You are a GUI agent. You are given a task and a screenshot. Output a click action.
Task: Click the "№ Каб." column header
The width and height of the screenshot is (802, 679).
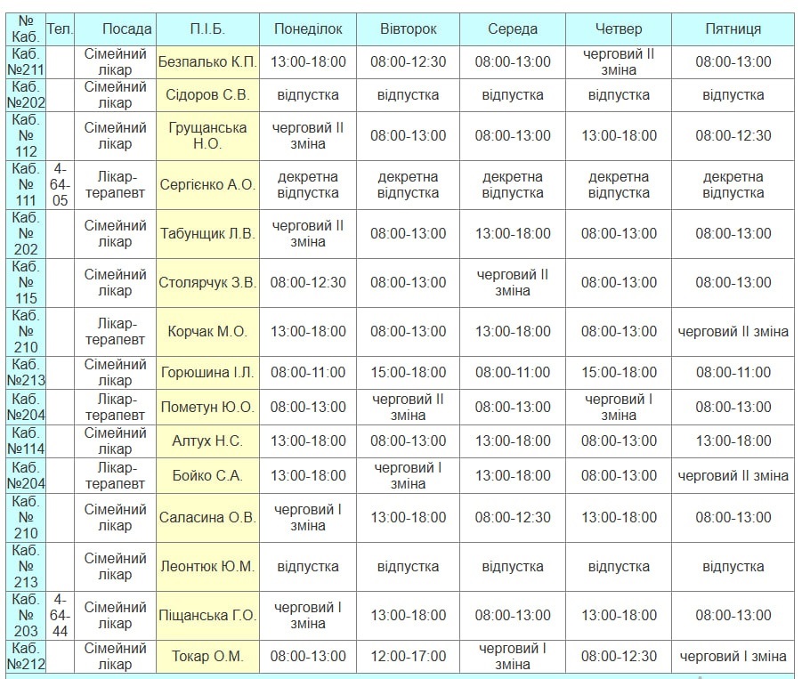click(26, 29)
